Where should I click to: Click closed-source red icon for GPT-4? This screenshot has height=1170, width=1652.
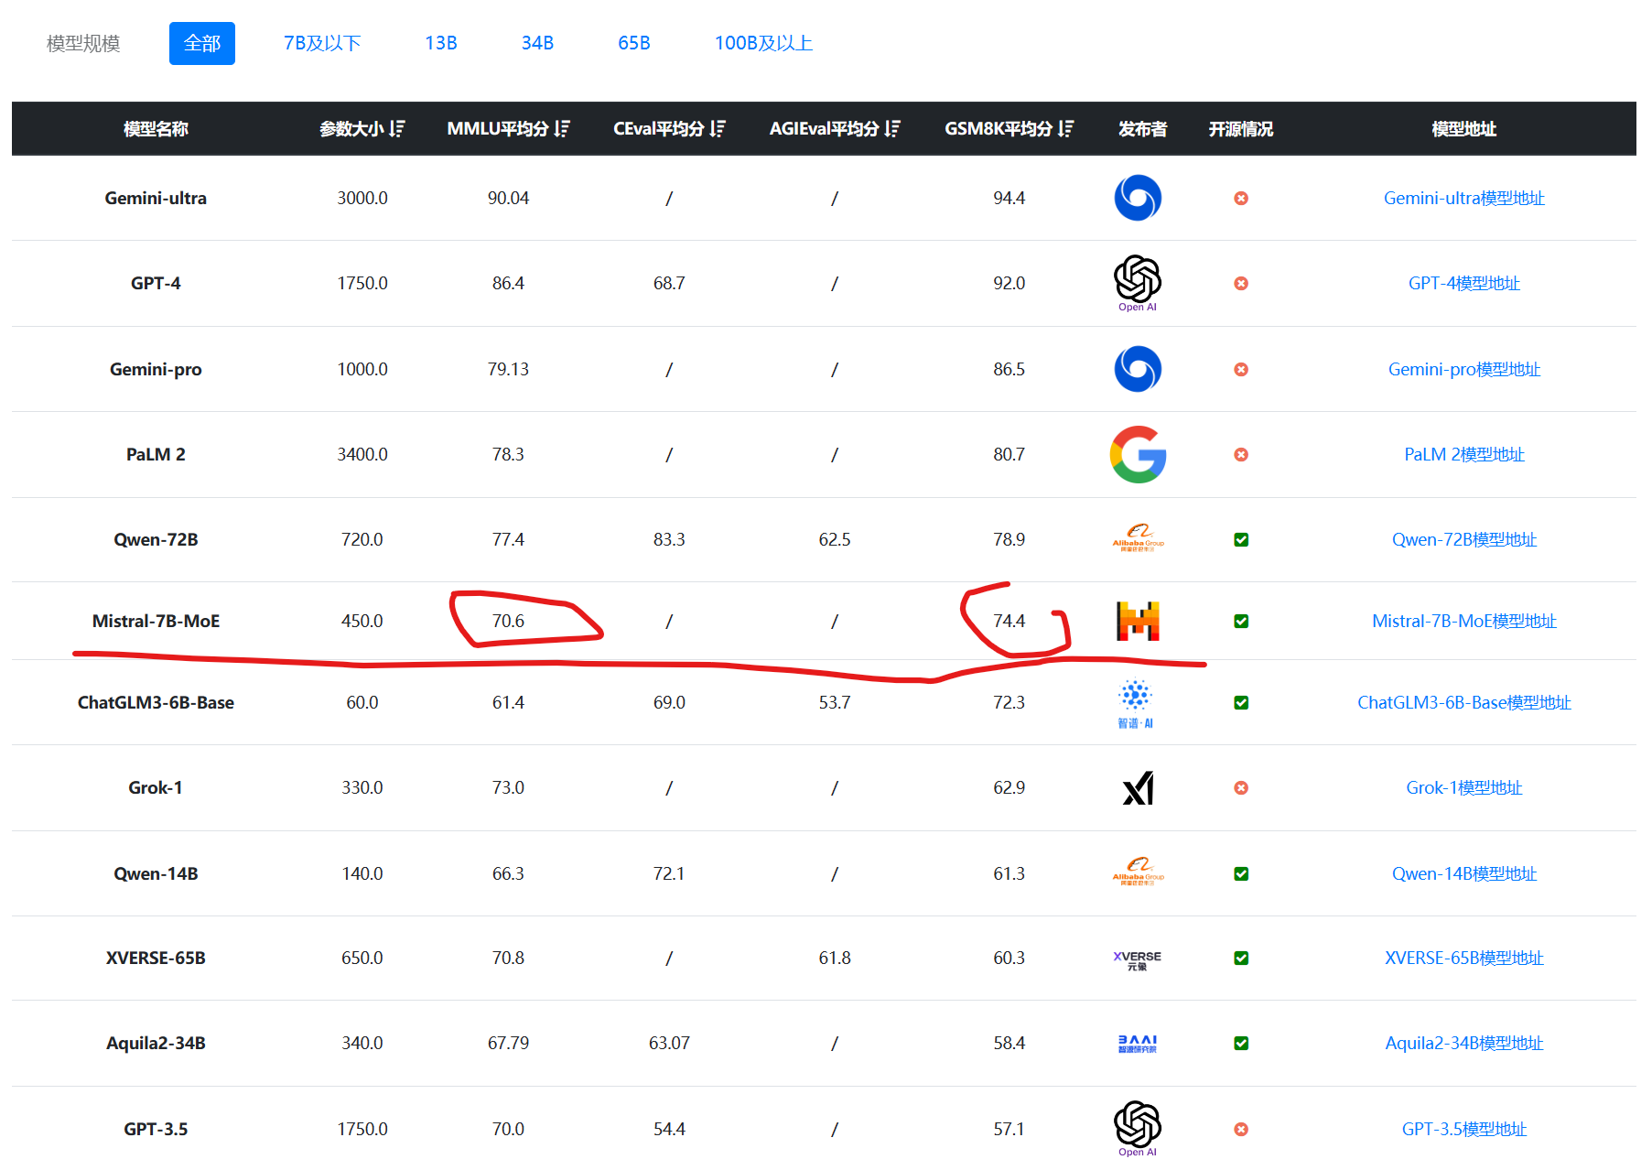1241,283
